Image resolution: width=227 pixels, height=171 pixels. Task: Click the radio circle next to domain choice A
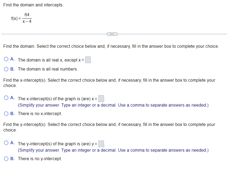coord(6,59)
